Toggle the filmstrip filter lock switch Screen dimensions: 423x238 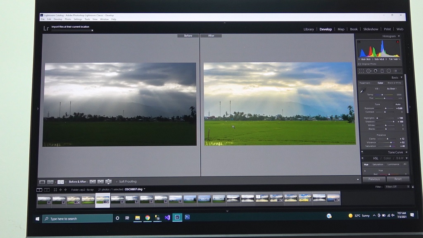coord(413,187)
